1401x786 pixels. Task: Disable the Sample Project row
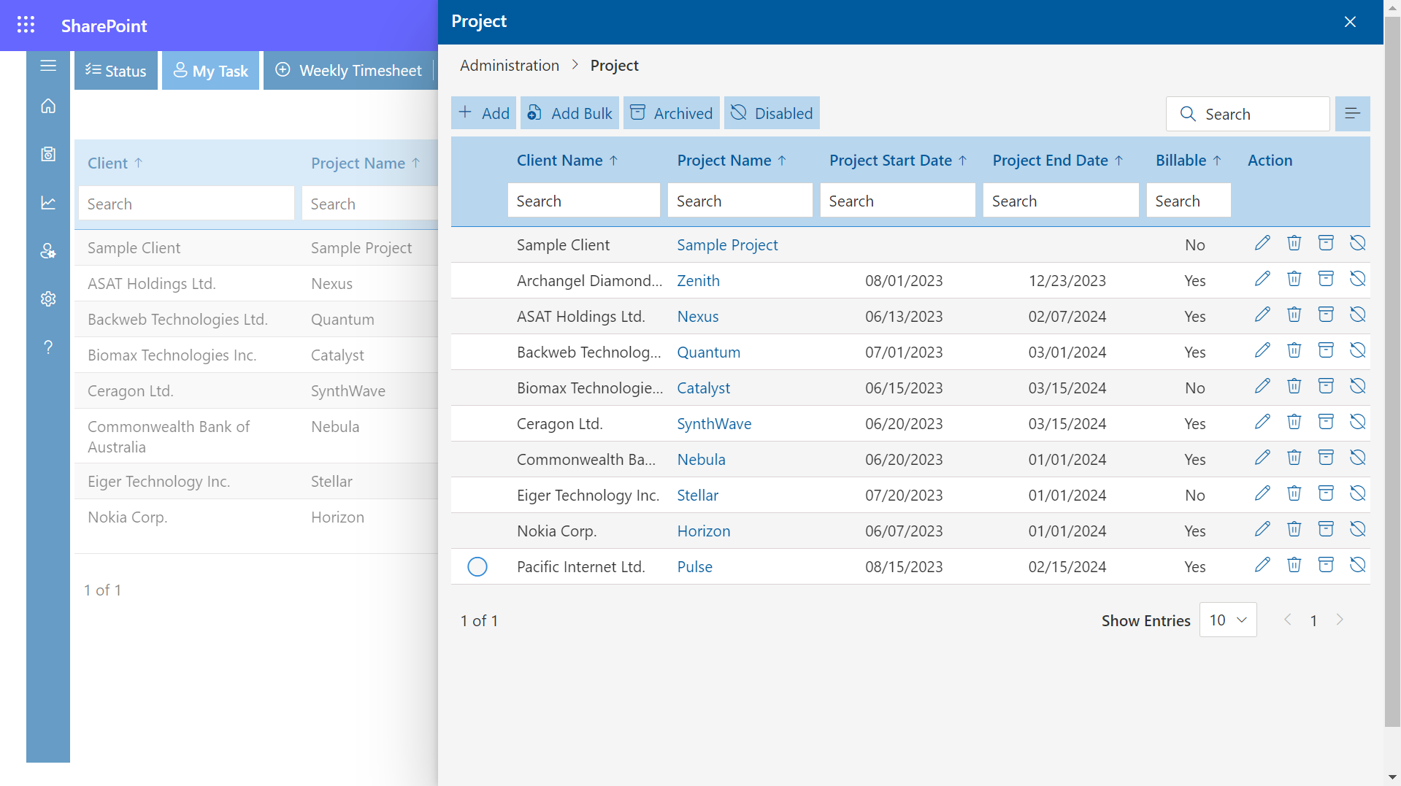1357,243
